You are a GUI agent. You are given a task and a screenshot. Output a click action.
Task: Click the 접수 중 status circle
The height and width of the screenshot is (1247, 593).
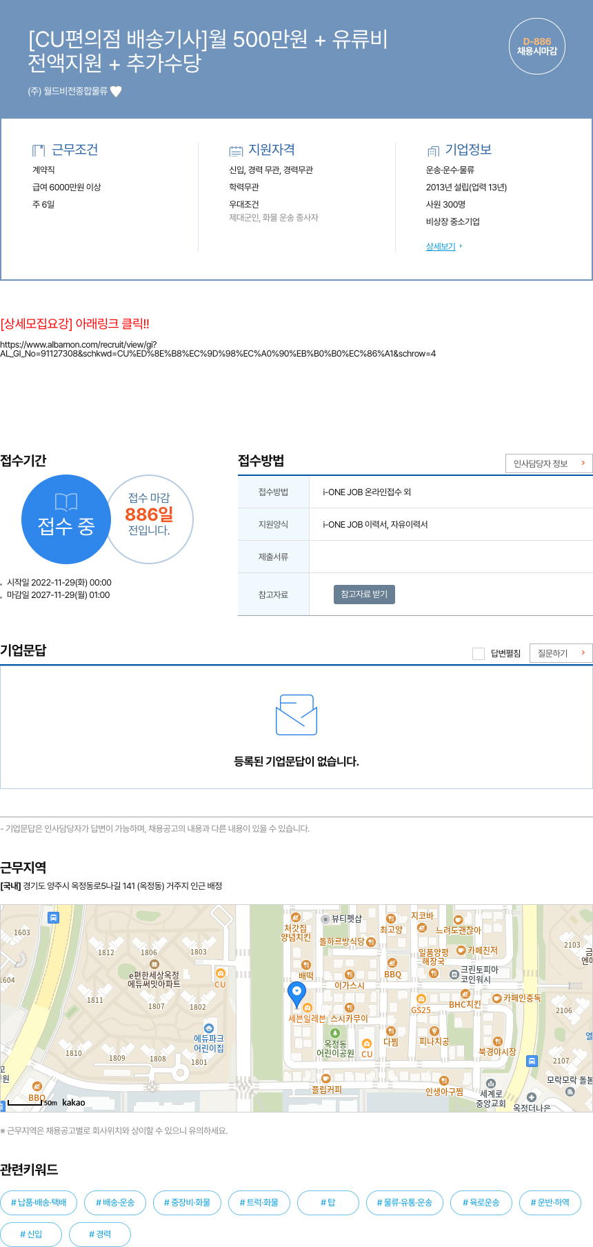tap(66, 519)
